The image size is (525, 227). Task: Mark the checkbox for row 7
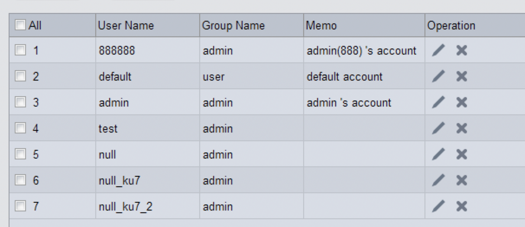click(20, 207)
